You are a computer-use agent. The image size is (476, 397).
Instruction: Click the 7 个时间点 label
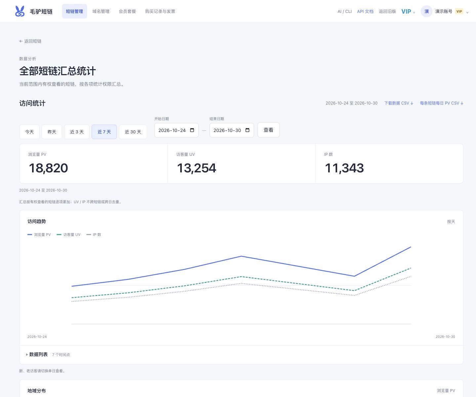pyautogui.click(x=61, y=355)
